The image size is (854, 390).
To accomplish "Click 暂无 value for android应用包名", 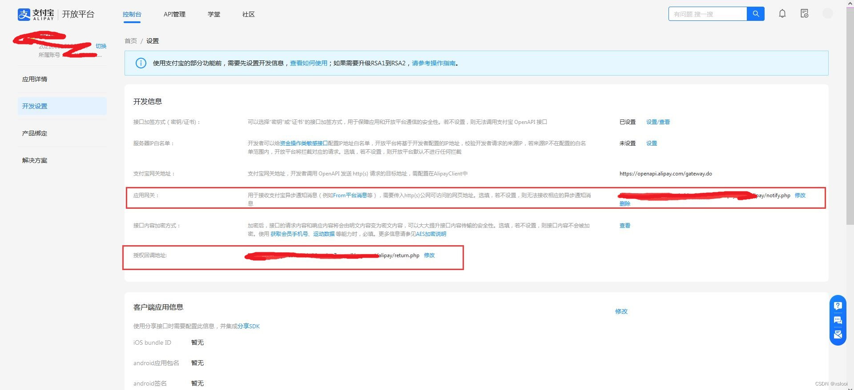I will 197,363.
